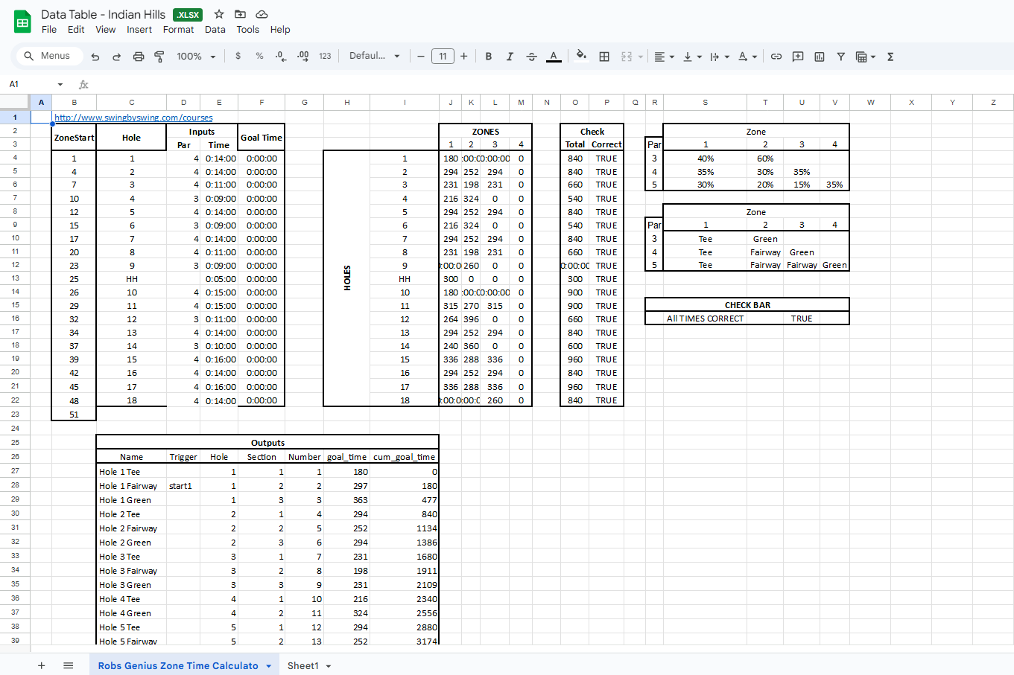Toggle strikethrough formatting
The image size is (1014, 675).
[531, 57]
